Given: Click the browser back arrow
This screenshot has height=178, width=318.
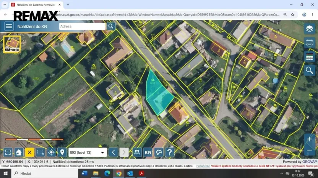Looking at the screenshot, I should click(5, 14).
